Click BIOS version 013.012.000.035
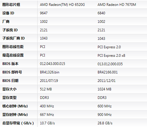 pyautogui.click(x=110, y=64)
